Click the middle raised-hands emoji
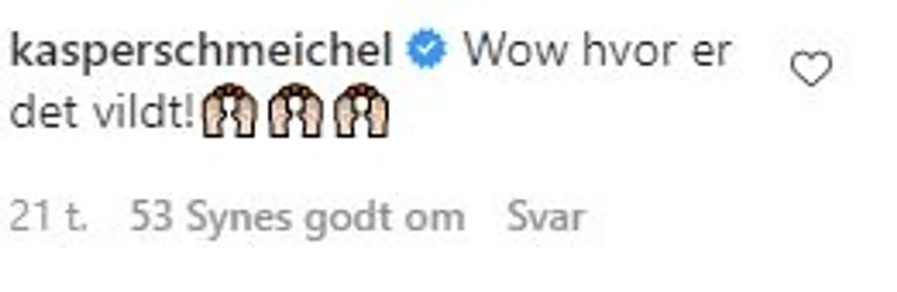This screenshot has height=292, width=897. point(296,110)
